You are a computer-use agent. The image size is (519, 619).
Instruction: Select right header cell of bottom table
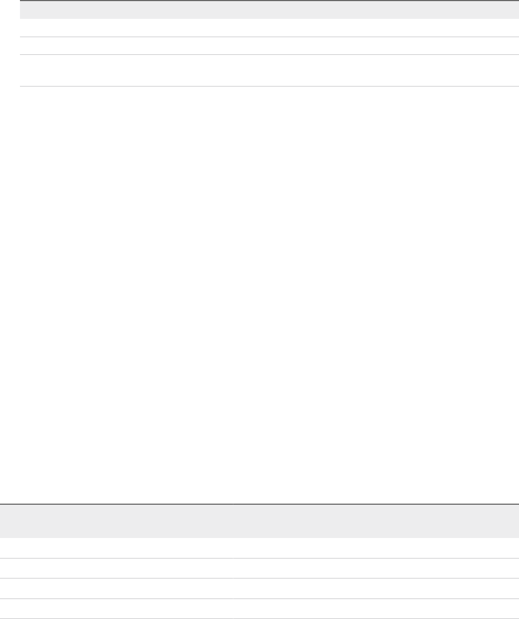point(376,521)
